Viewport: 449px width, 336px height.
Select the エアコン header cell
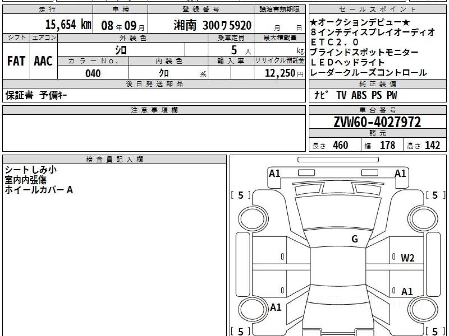click(44, 38)
